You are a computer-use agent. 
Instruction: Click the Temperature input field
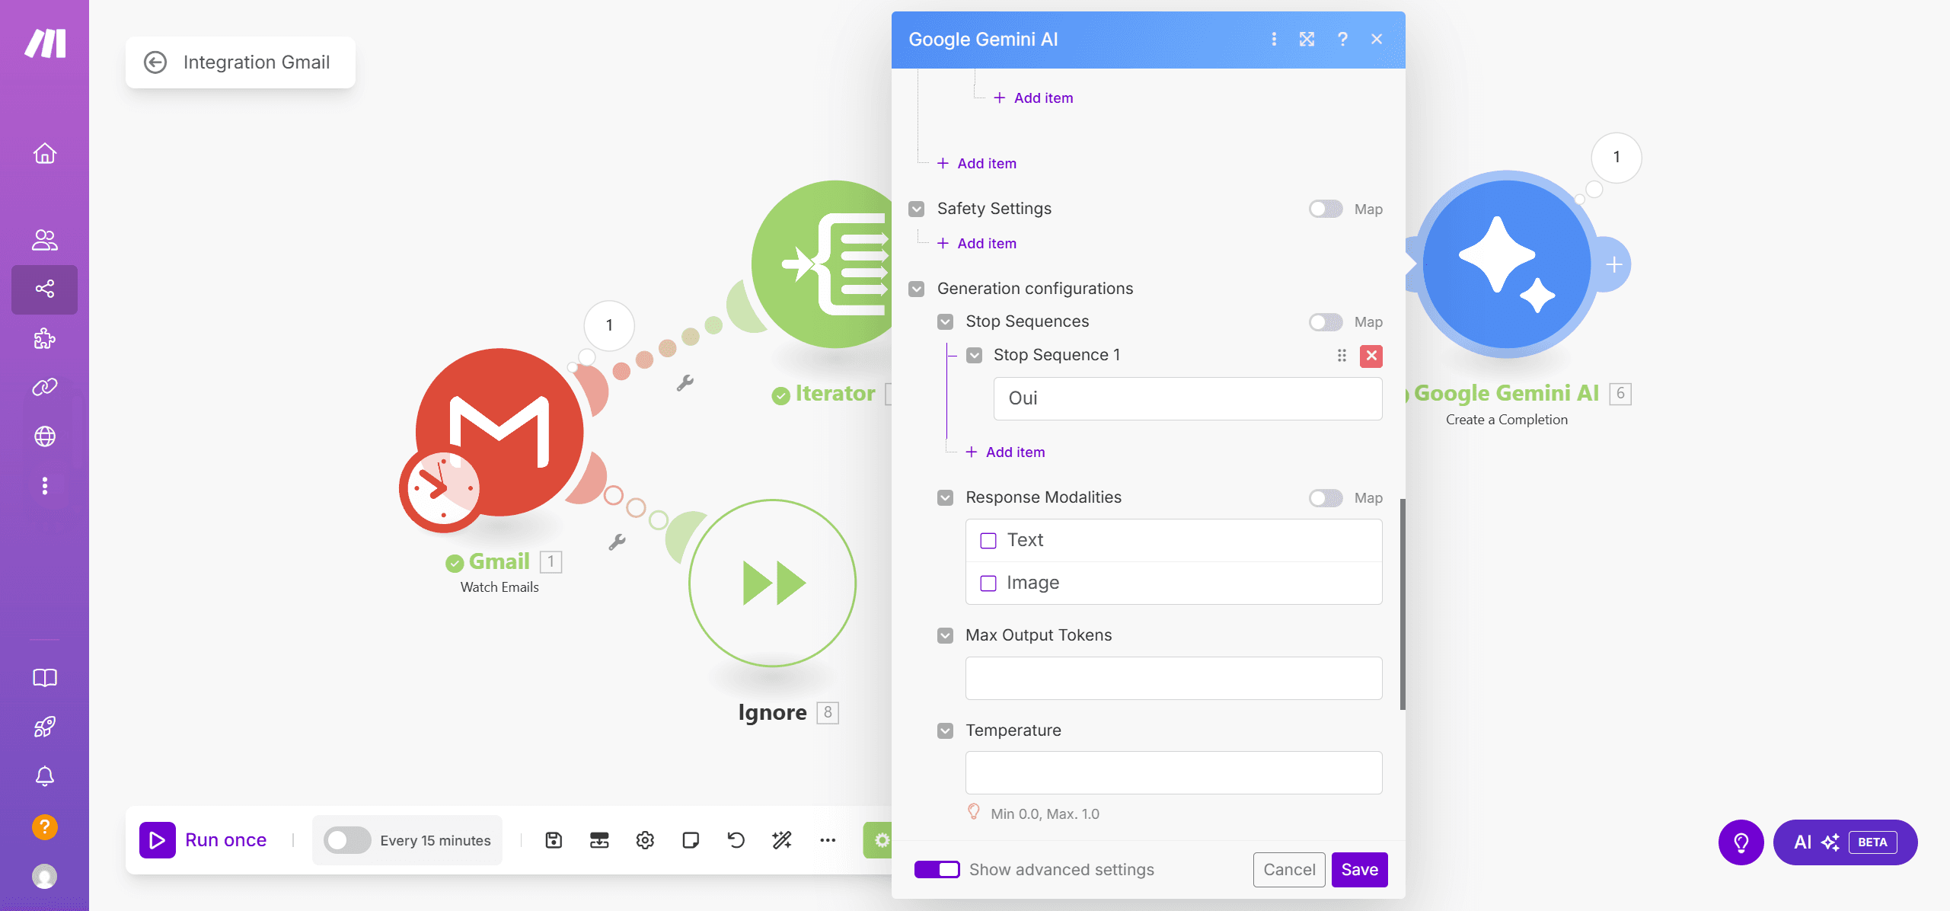(x=1173, y=773)
